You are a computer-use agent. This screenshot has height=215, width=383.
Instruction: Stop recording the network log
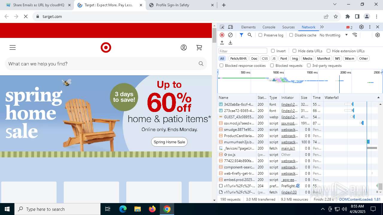pyautogui.click(x=222, y=35)
